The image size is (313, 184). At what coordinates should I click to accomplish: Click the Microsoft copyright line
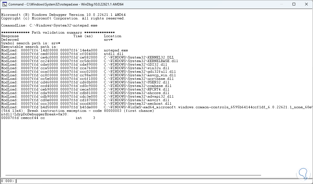coord(63,18)
